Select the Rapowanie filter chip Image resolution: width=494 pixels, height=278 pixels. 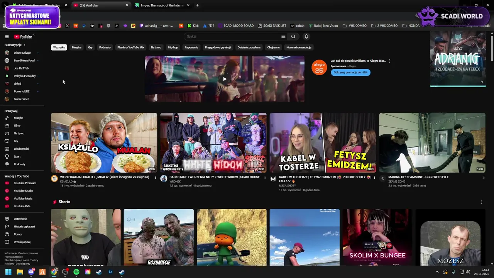191,47
